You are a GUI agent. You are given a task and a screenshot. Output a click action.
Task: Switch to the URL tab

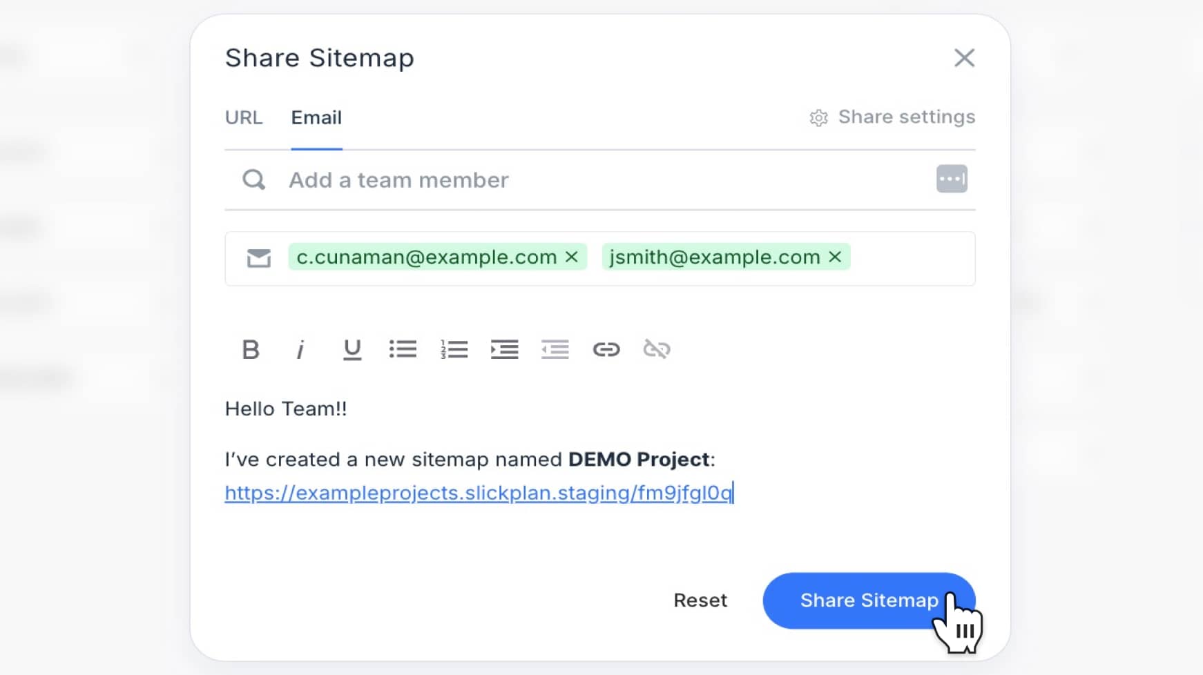pyautogui.click(x=244, y=118)
